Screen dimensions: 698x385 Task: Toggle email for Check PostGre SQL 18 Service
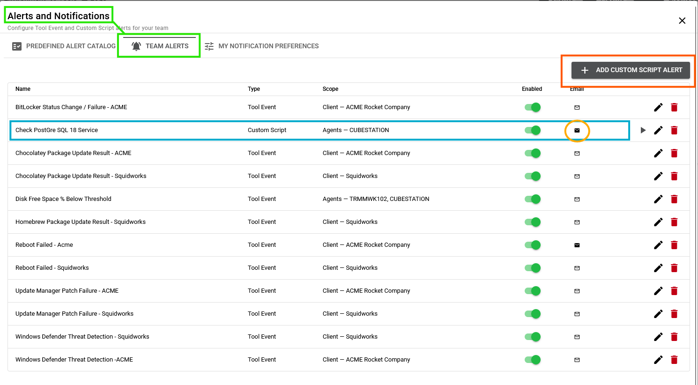click(x=577, y=130)
